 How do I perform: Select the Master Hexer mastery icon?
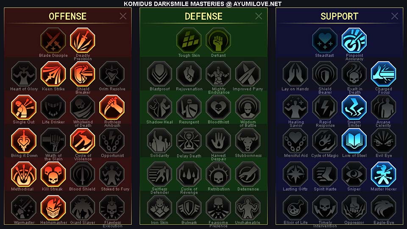383,174
